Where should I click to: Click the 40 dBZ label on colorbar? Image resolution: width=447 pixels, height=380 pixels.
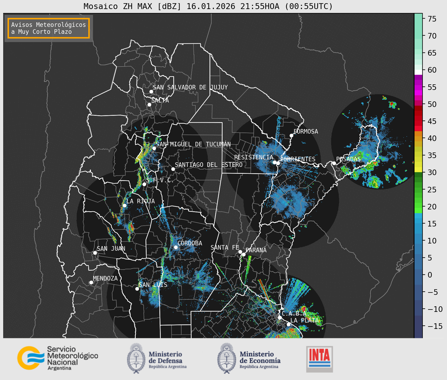pyautogui.click(x=432, y=138)
